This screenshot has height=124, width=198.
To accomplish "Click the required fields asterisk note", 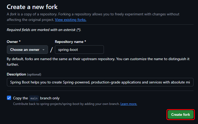I will pos(44,30).
